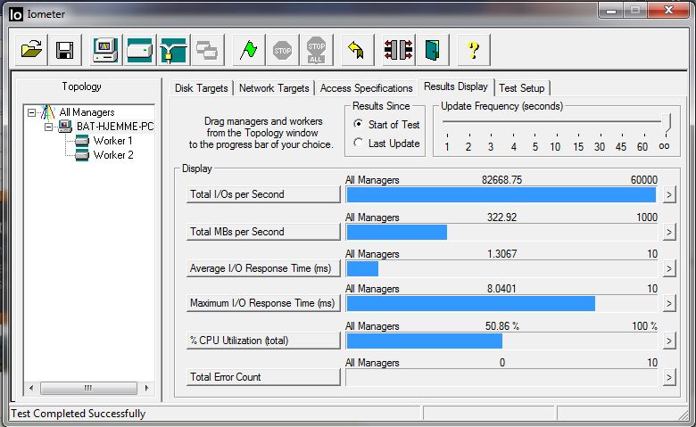The height and width of the screenshot is (427, 696).
Task: Save the test configuration file
Action: pos(65,50)
